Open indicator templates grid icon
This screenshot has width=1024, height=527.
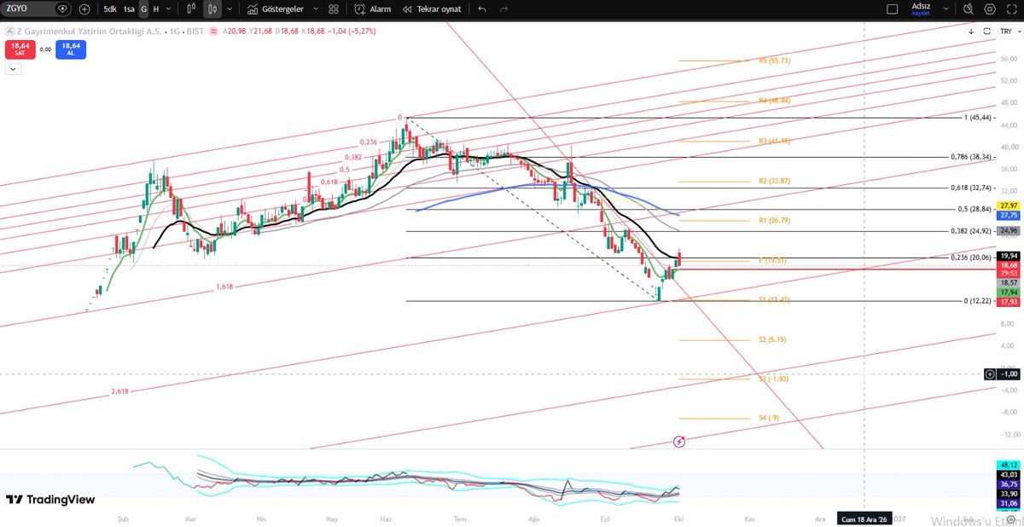[x=334, y=9]
